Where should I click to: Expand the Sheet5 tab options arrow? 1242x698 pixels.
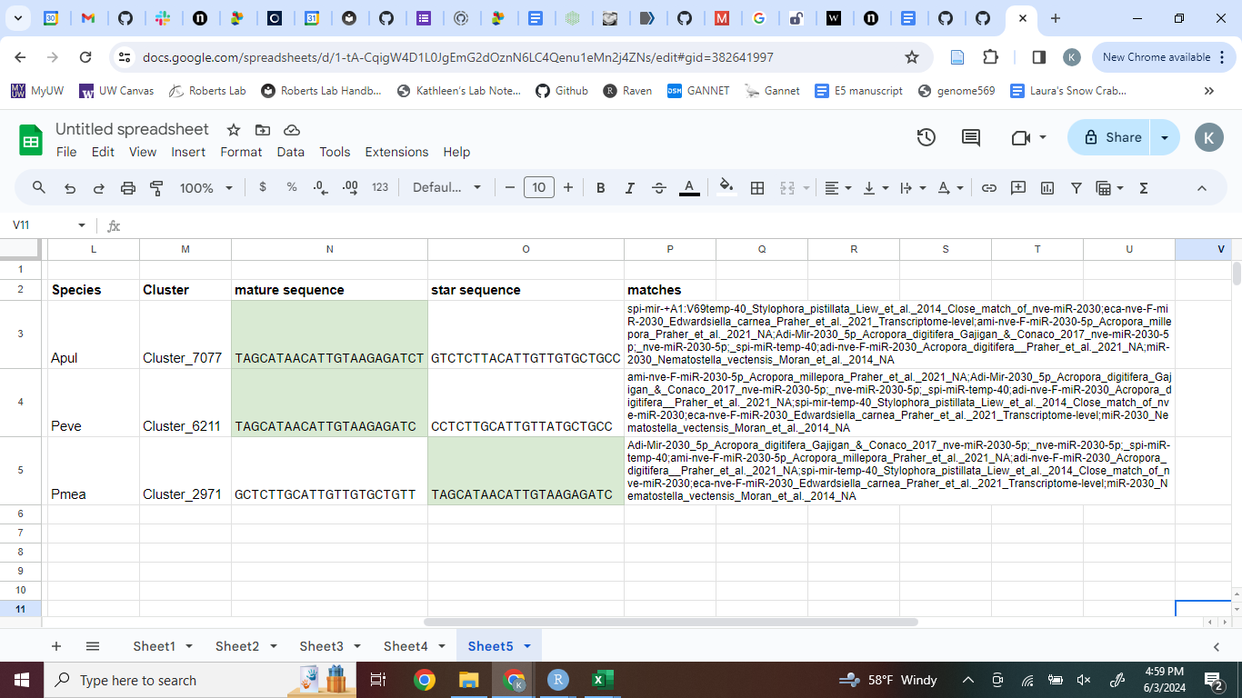527,646
